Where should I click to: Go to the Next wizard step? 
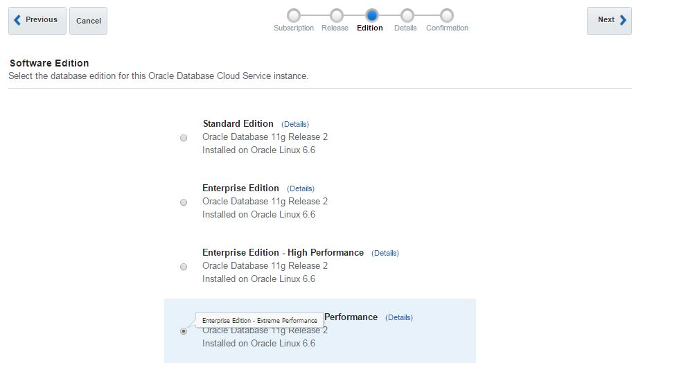pos(609,20)
